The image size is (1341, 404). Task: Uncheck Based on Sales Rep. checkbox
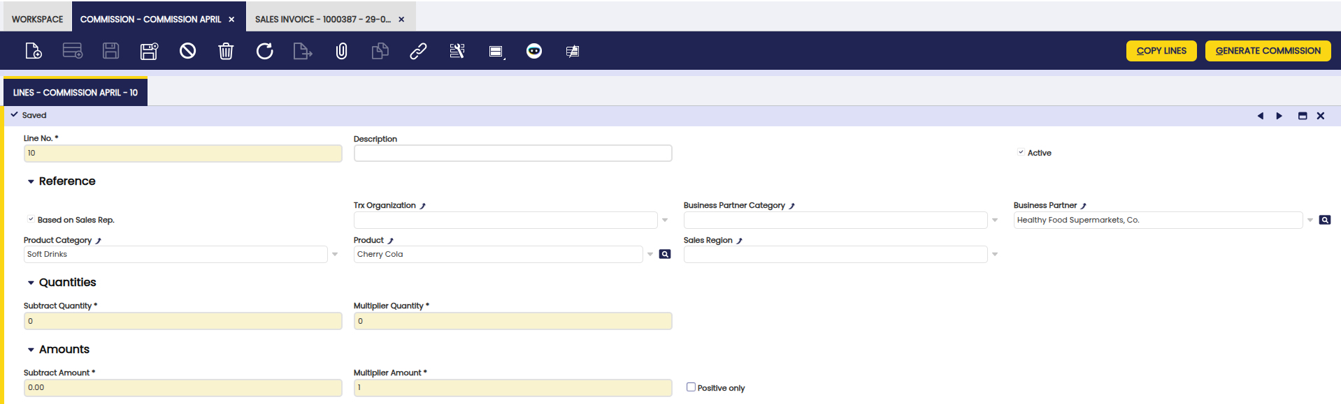click(31, 219)
